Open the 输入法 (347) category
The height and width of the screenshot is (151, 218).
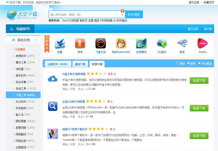coord(23,114)
